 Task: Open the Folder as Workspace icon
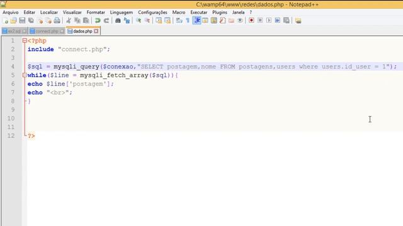tap(231, 21)
